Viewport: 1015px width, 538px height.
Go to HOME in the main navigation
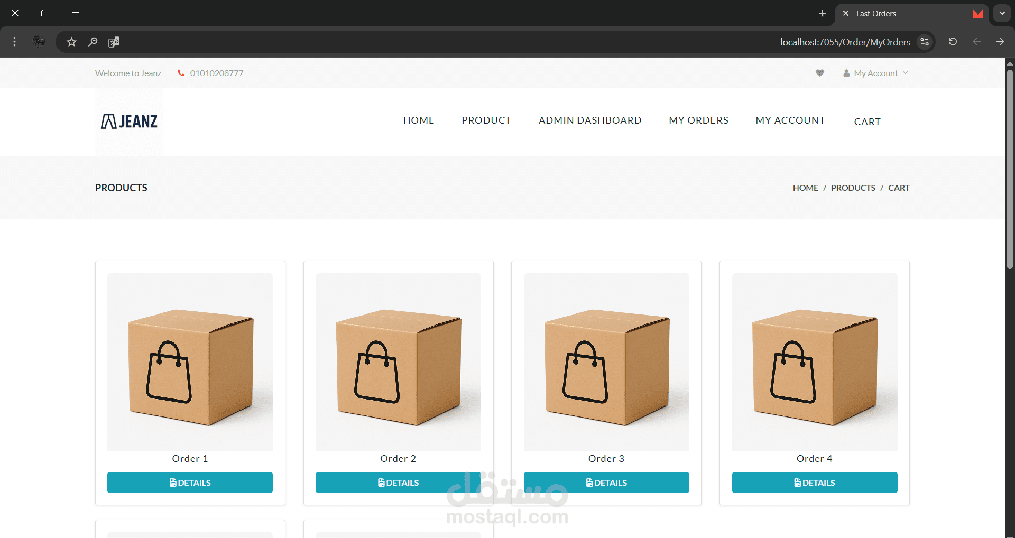point(419,120)
